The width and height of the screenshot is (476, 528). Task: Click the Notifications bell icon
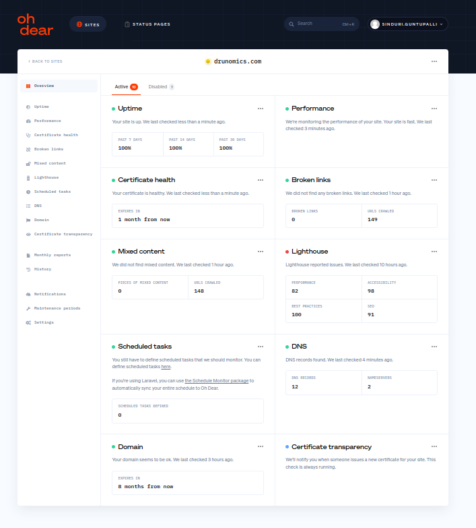coord(28,294)
